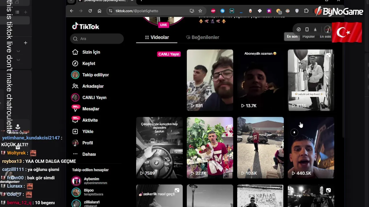Click the profile avatar in floating toolbar
This screenshot has width=369, height=207.
(x=327, y=29)
